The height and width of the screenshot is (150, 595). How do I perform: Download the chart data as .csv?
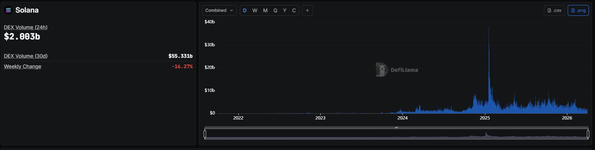554,10
